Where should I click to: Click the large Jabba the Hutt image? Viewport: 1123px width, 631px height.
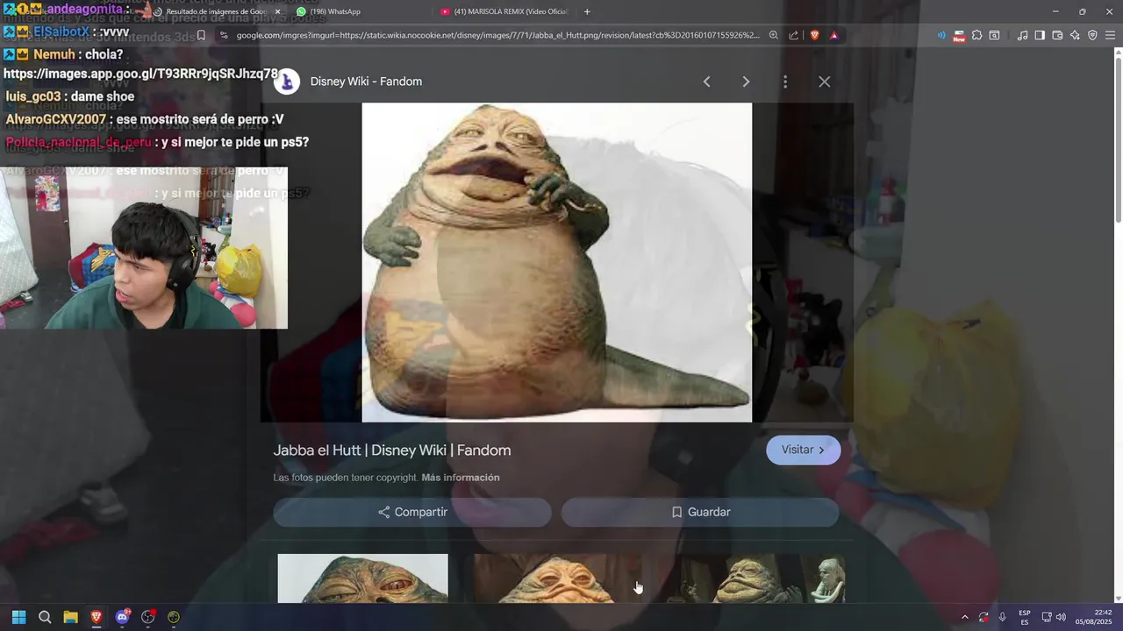pyautogui.click(x=556, y=263)
